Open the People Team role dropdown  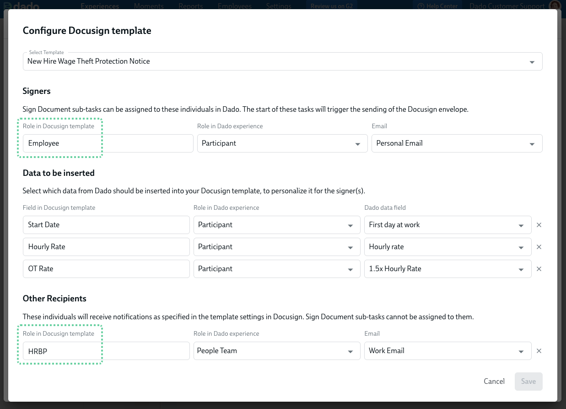(x=277, y=351)
